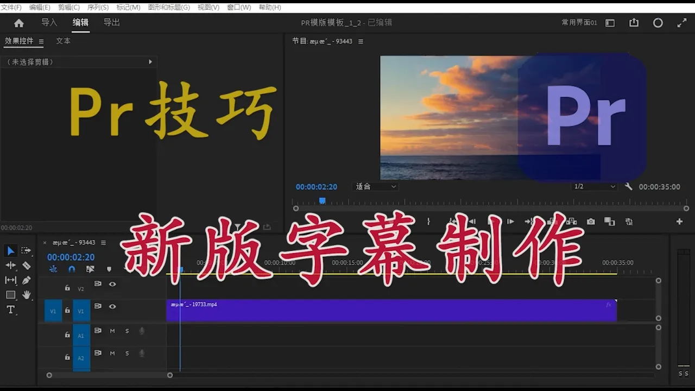
Task: Toggle V2 track lock
Action: [67, 288]
